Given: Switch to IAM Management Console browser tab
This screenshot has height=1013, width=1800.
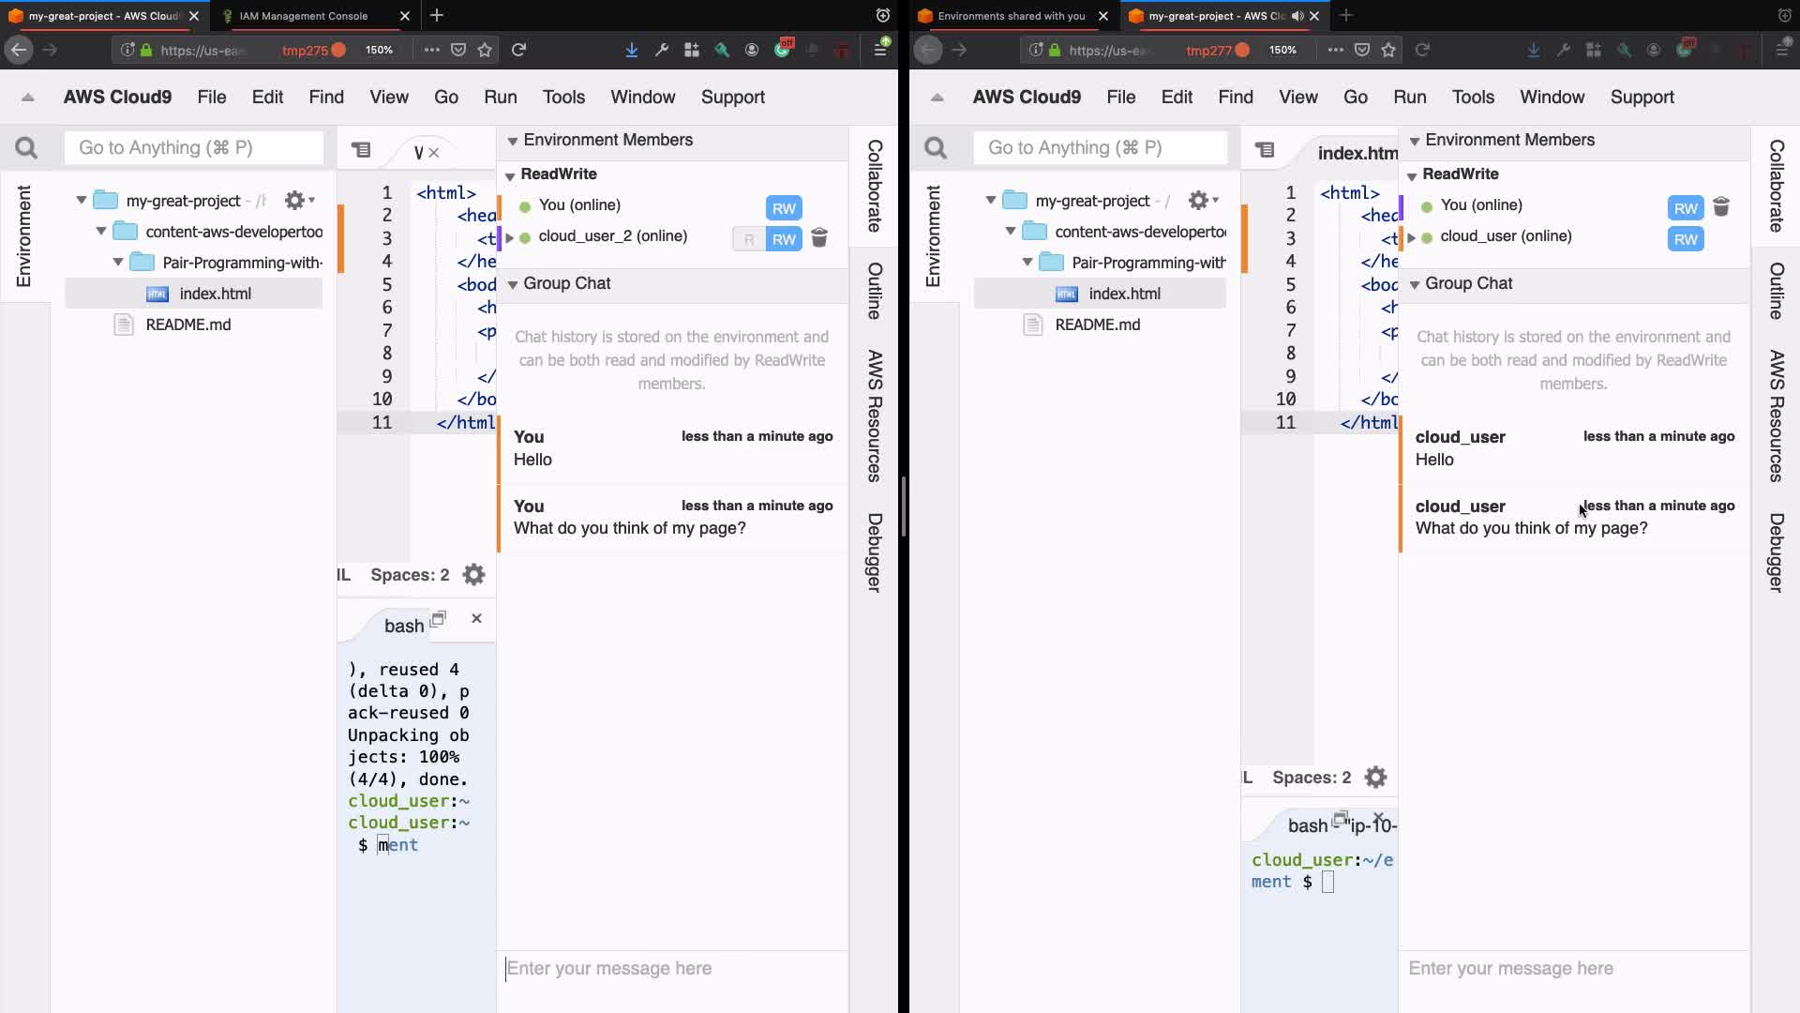Looking at the screenshot, I should 304,16.
